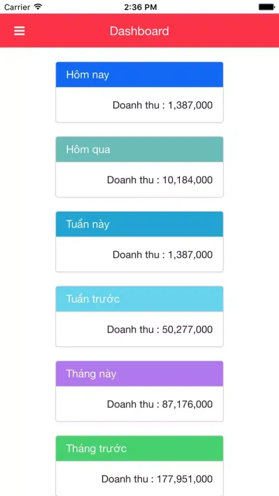
Task: Tap the Dashboard title
Action: (139, 31)
